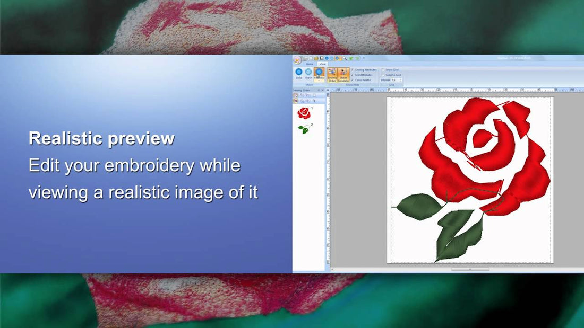
Task: Expand the quick access toolbar customization arrow
Action: click(364, 58)
